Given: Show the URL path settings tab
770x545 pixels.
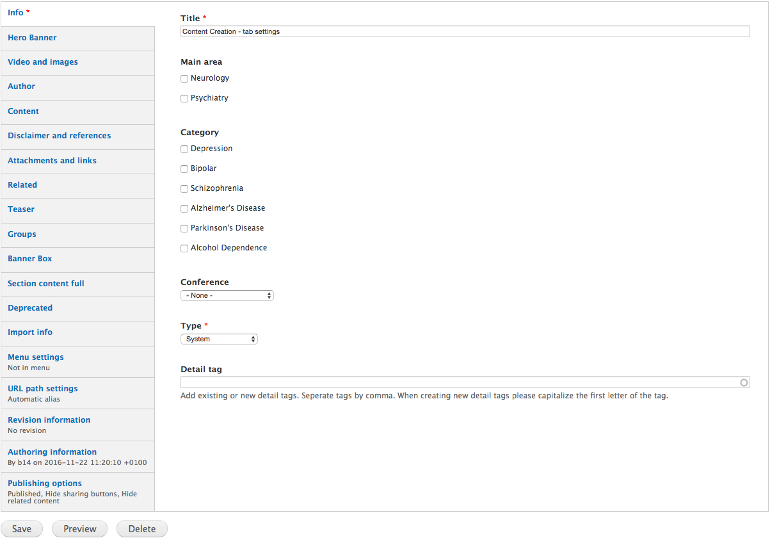Looking at the screenshot, I should [x=42, y=389].
